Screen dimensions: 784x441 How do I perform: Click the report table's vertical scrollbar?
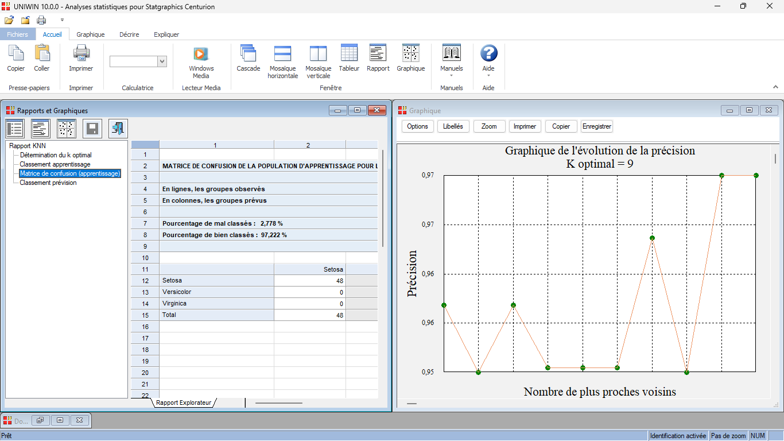tap(383, 198)
